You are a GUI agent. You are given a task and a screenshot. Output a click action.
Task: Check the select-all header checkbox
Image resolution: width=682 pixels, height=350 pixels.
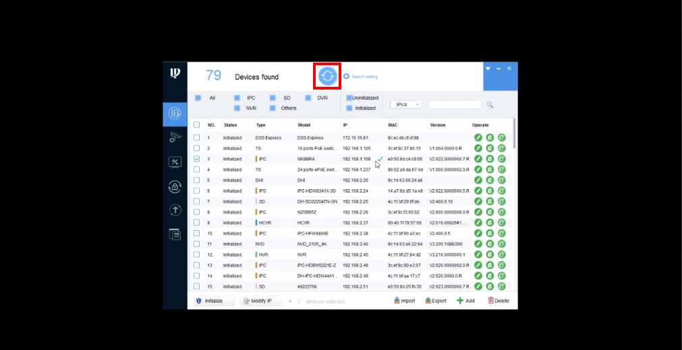pyautogui.click(x=196, y=125)
